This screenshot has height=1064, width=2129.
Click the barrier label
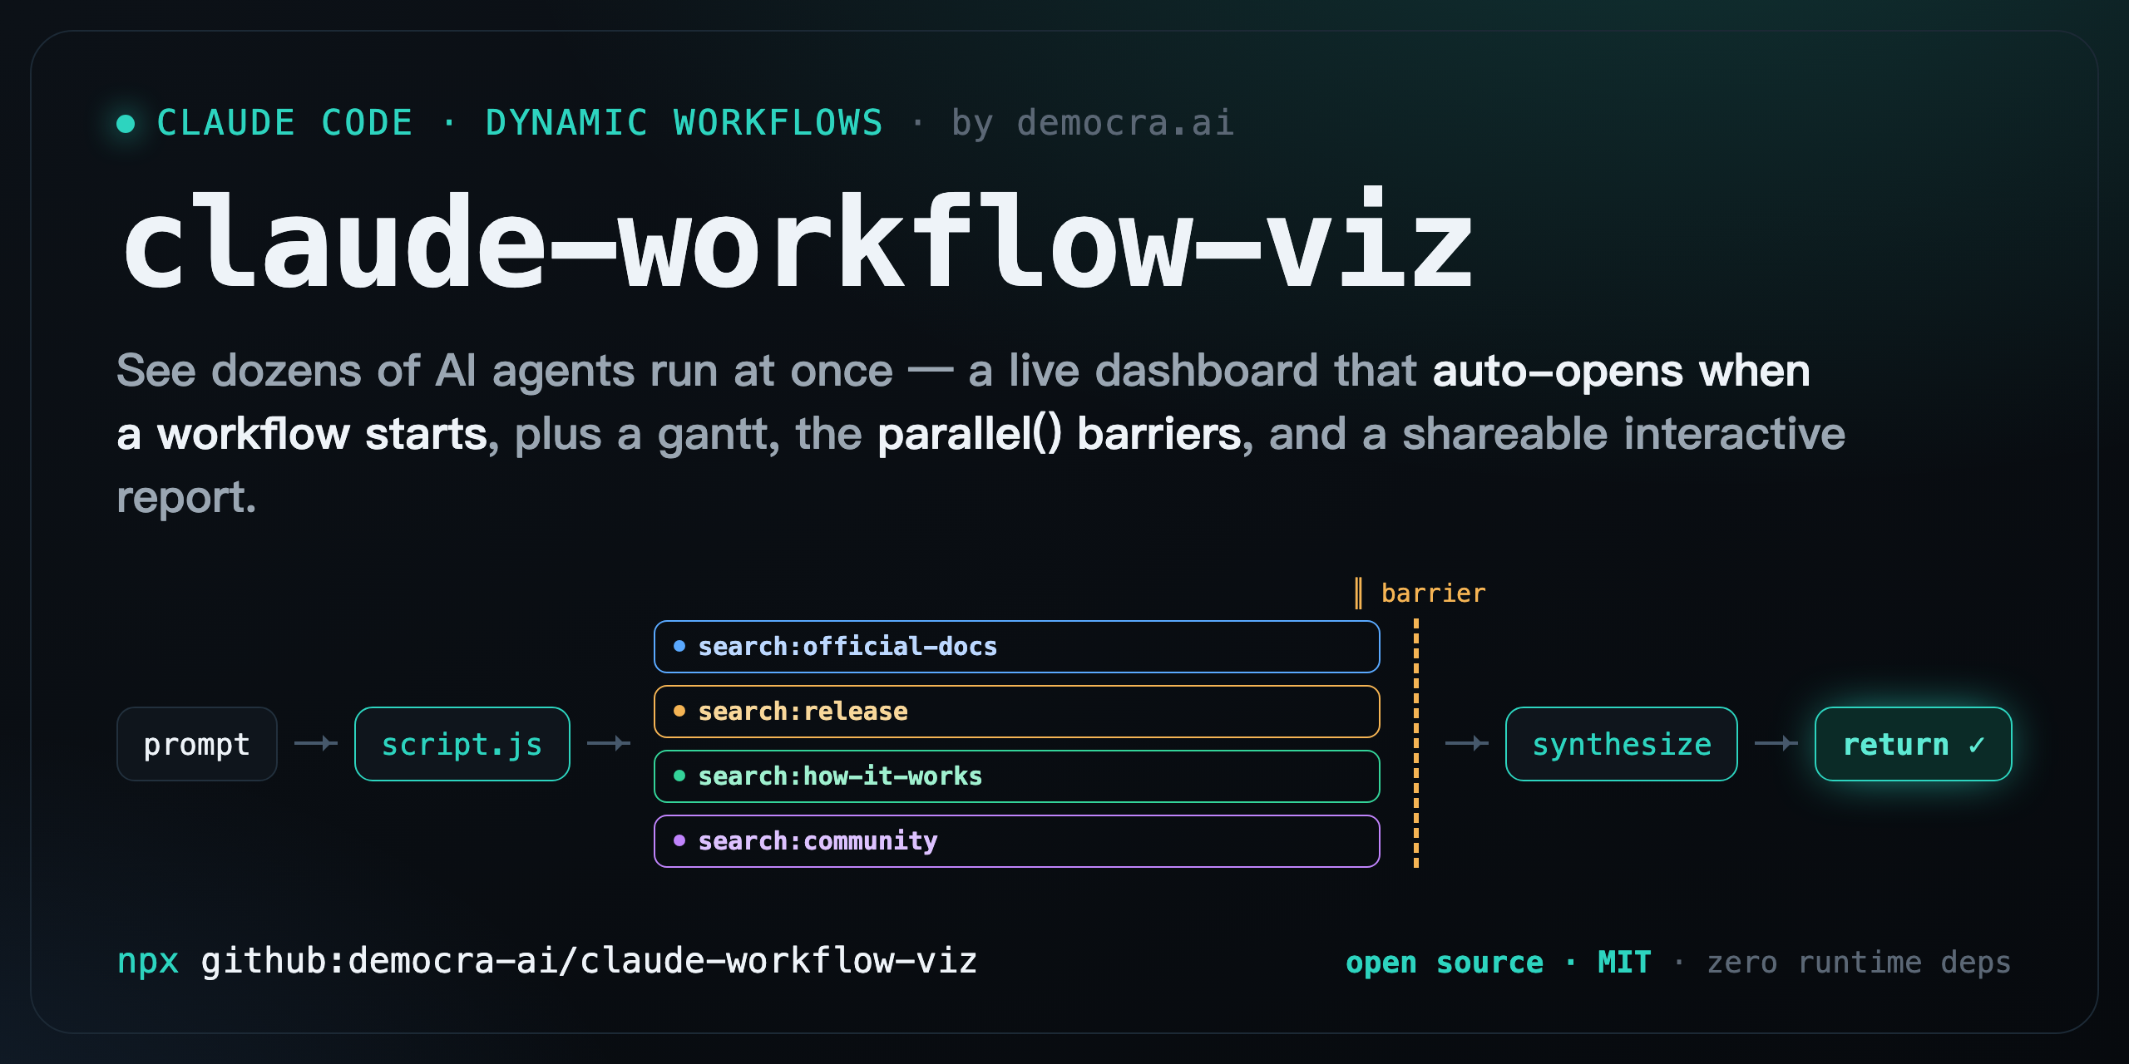point(1420,594)
